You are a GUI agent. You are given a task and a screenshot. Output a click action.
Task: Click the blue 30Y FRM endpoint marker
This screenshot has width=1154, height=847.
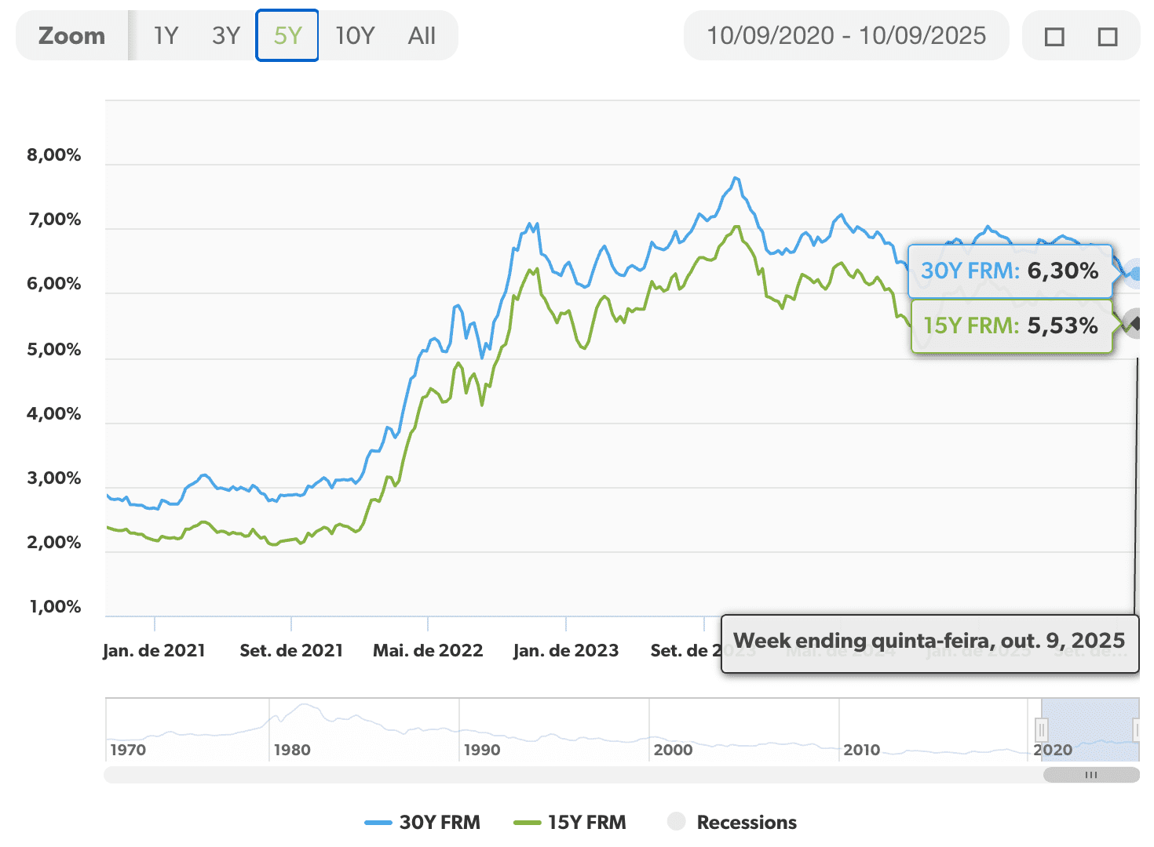pyautogui.click(x=1135, y=274)
